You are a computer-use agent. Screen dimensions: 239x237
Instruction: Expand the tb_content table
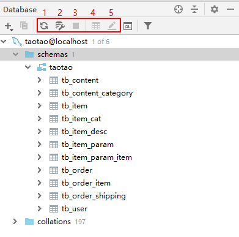tap(40, 80)
